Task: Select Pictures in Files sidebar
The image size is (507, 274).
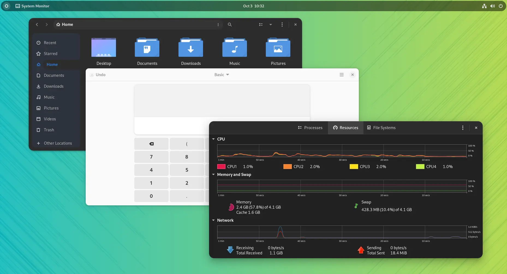Action: 56,108
